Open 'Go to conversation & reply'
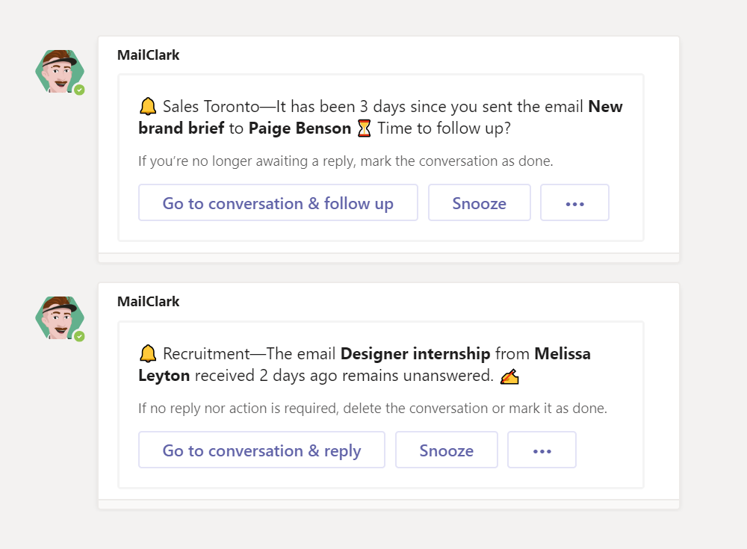The height and width of the screenshot is (549, 747). point(261,450)
